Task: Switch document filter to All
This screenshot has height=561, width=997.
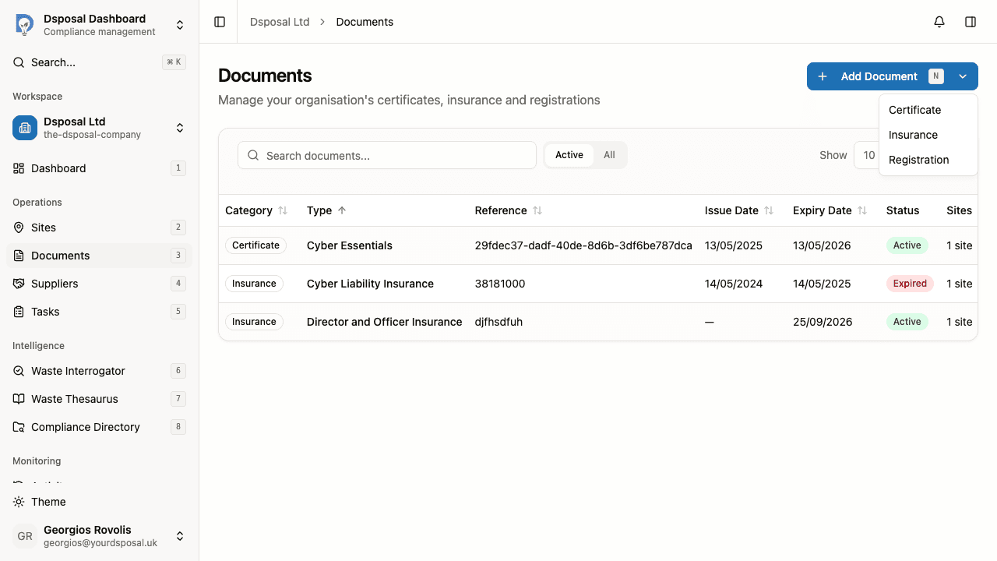Action: [609, 155]
